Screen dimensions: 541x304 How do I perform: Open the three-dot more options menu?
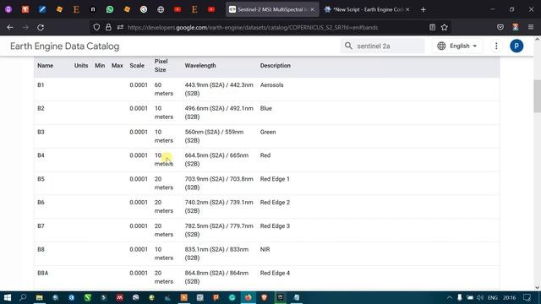click(496, 46)
